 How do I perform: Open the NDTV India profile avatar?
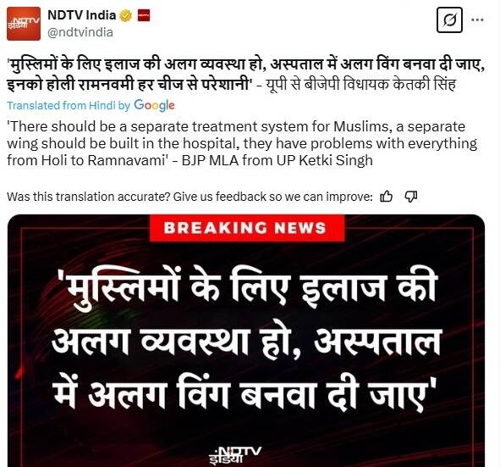(x=24, y=24)
